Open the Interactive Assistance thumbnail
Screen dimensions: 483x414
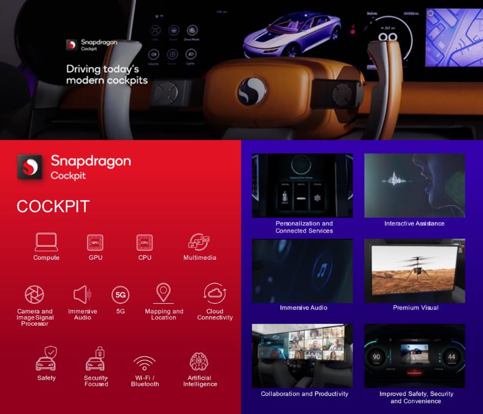tap(415, 186)
